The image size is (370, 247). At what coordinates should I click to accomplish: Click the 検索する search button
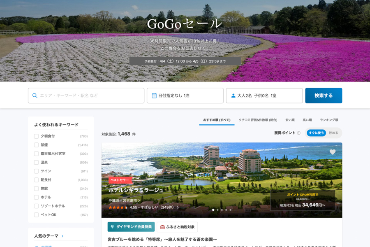(x=324, y=95)
